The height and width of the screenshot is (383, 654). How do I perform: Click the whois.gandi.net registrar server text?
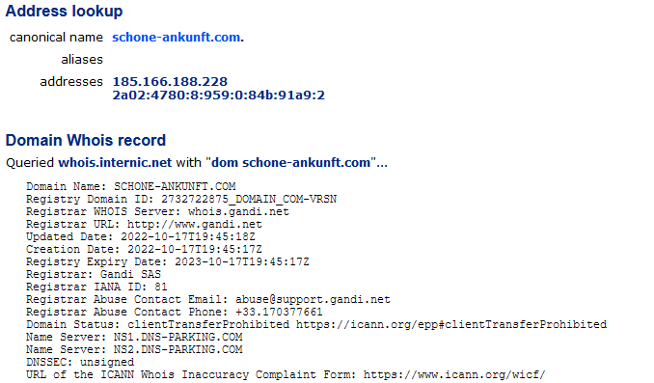tap(238, 211)
